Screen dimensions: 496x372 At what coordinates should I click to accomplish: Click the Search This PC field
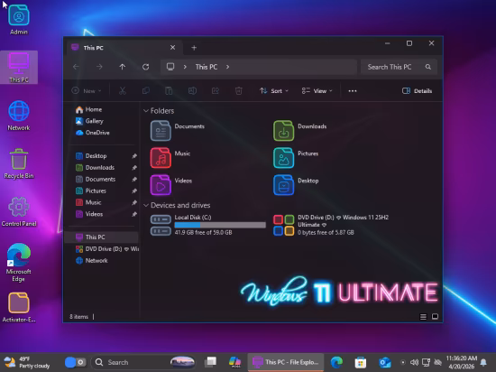(399, 67)
